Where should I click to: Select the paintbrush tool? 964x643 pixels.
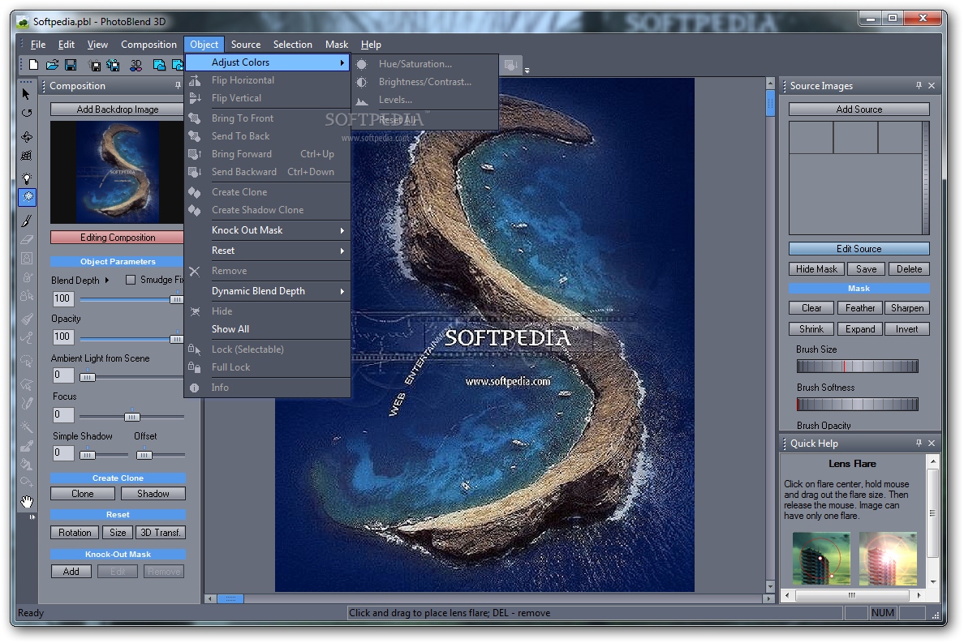click(x=27, y=221)
